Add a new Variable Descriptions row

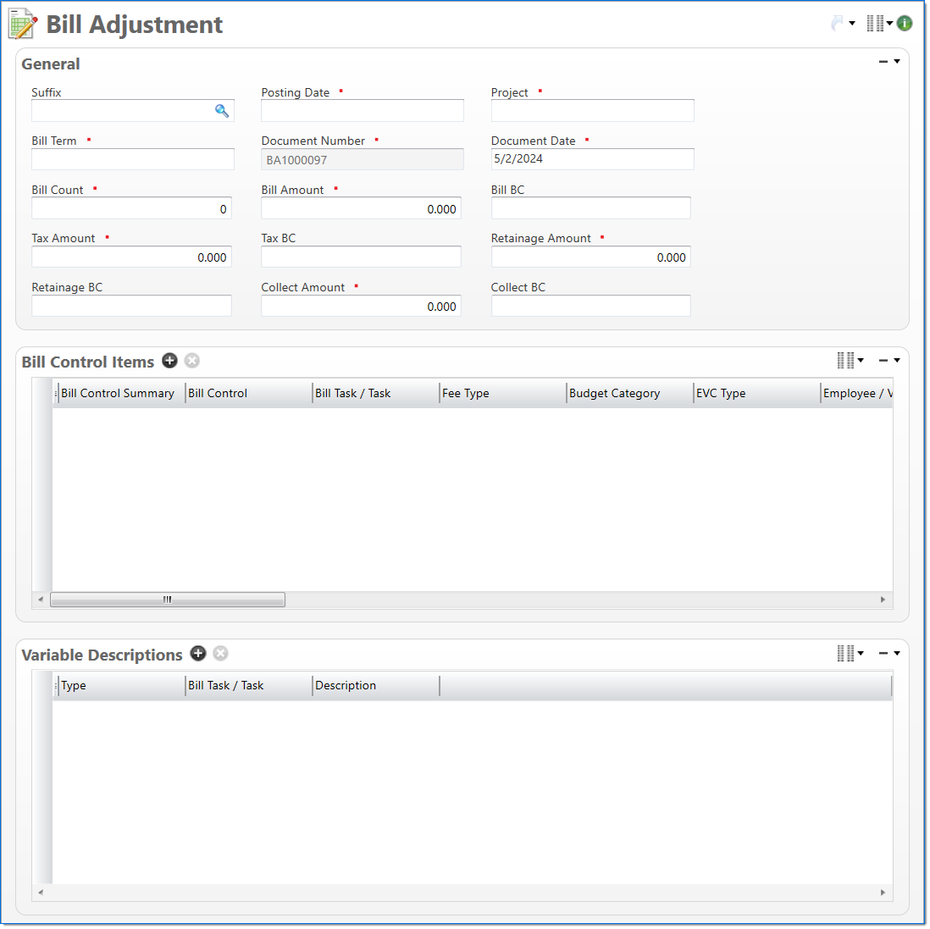(198, 654)
